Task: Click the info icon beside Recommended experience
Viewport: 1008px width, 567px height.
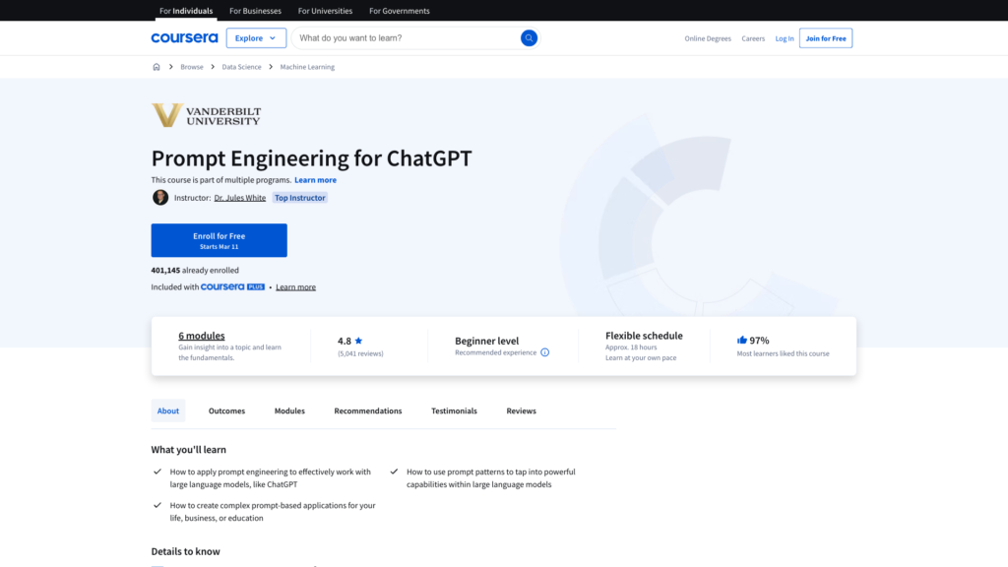Action: (545, 352)
